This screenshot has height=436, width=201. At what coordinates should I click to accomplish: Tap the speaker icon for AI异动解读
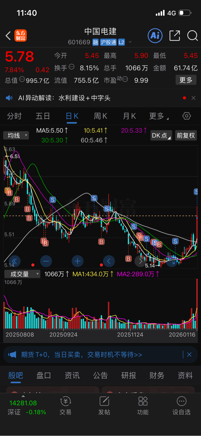coord(9,98)
